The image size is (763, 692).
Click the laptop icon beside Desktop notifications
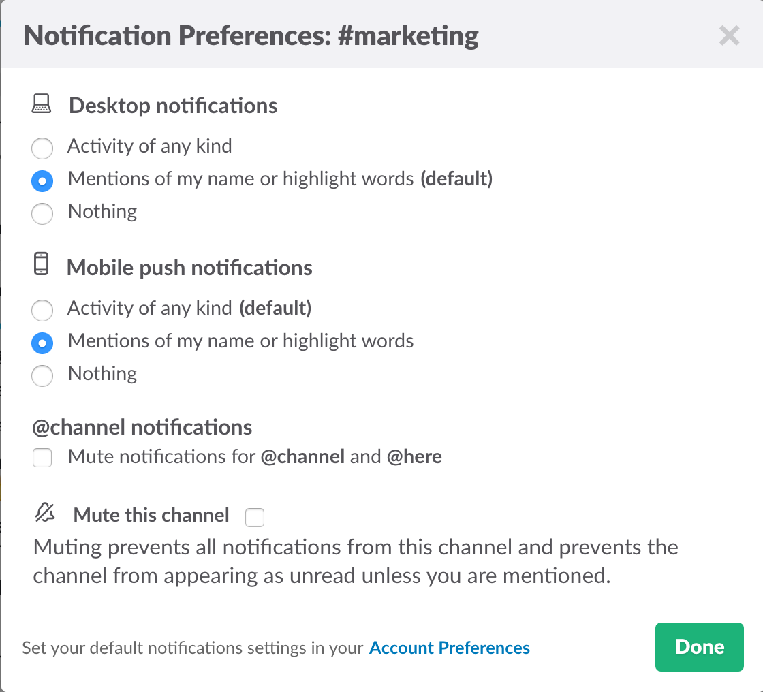42,104
